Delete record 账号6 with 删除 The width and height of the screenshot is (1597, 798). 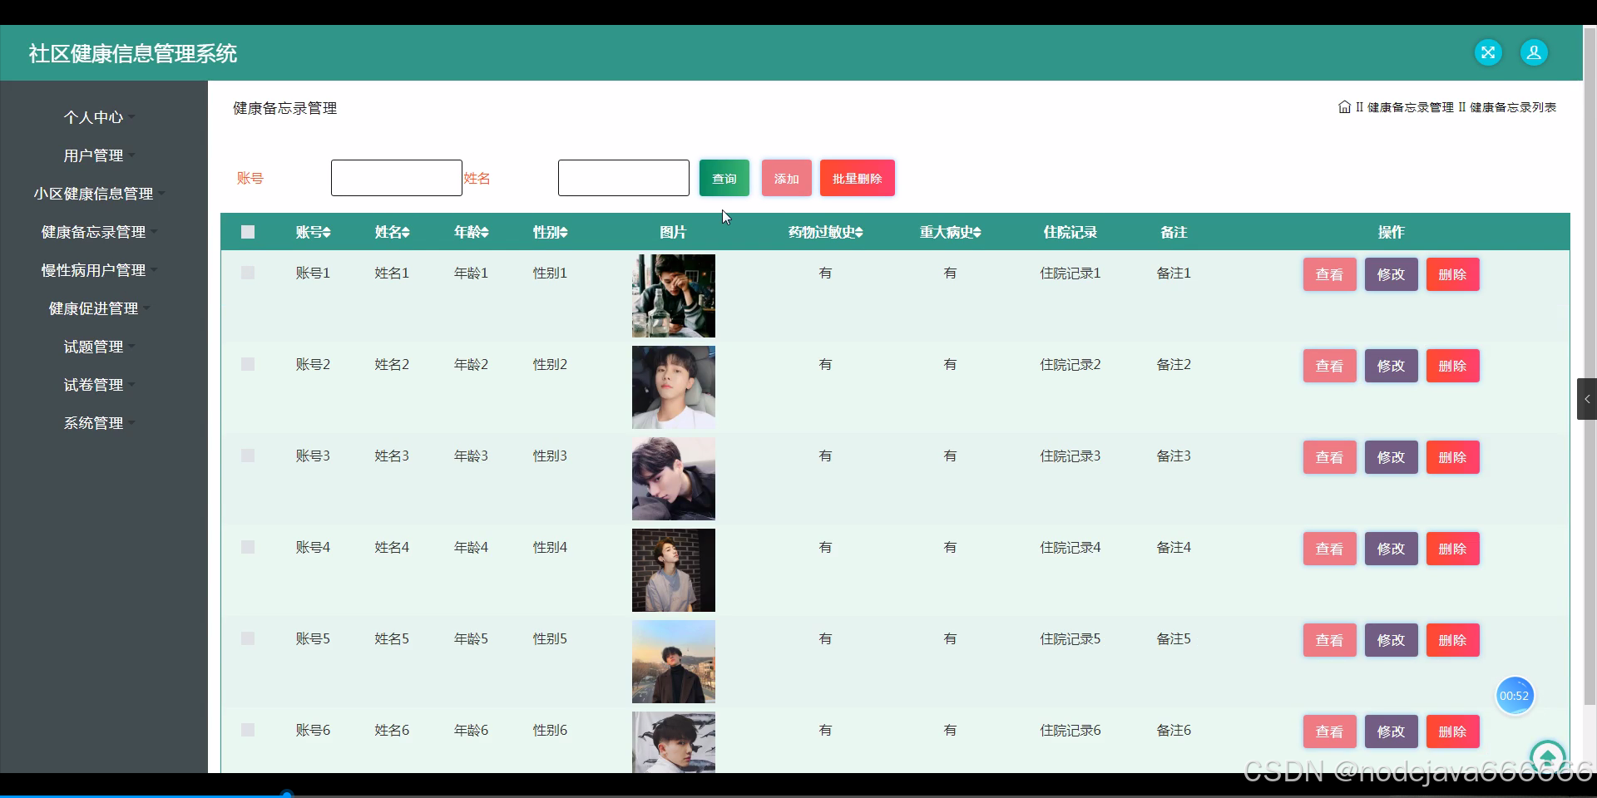[x=1453, y=731]
